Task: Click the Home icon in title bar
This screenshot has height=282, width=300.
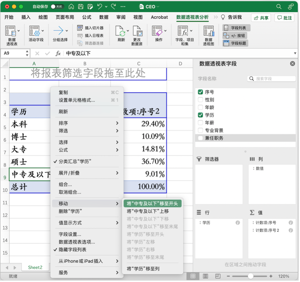Action: click(x=71, y=7)
